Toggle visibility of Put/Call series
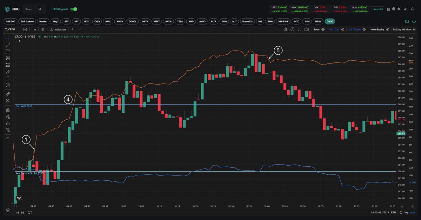Image resolution: width=421 pixels, height=220 pixels. (343, 29)
